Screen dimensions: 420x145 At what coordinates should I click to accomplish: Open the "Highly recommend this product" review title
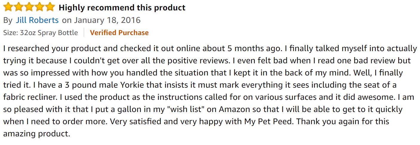click(122, 8)
